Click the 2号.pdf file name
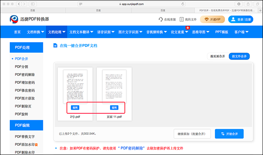 point(75,117)
